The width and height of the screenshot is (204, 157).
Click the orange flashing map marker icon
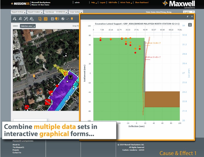[x=57, y=19]
